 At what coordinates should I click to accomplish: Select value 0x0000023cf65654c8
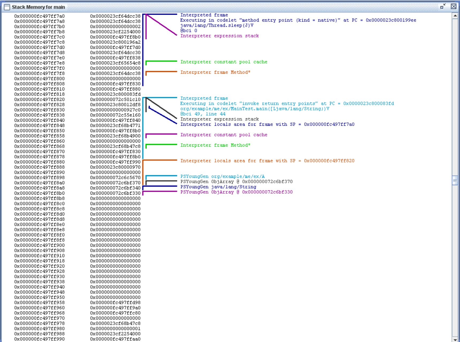[115, 63]
